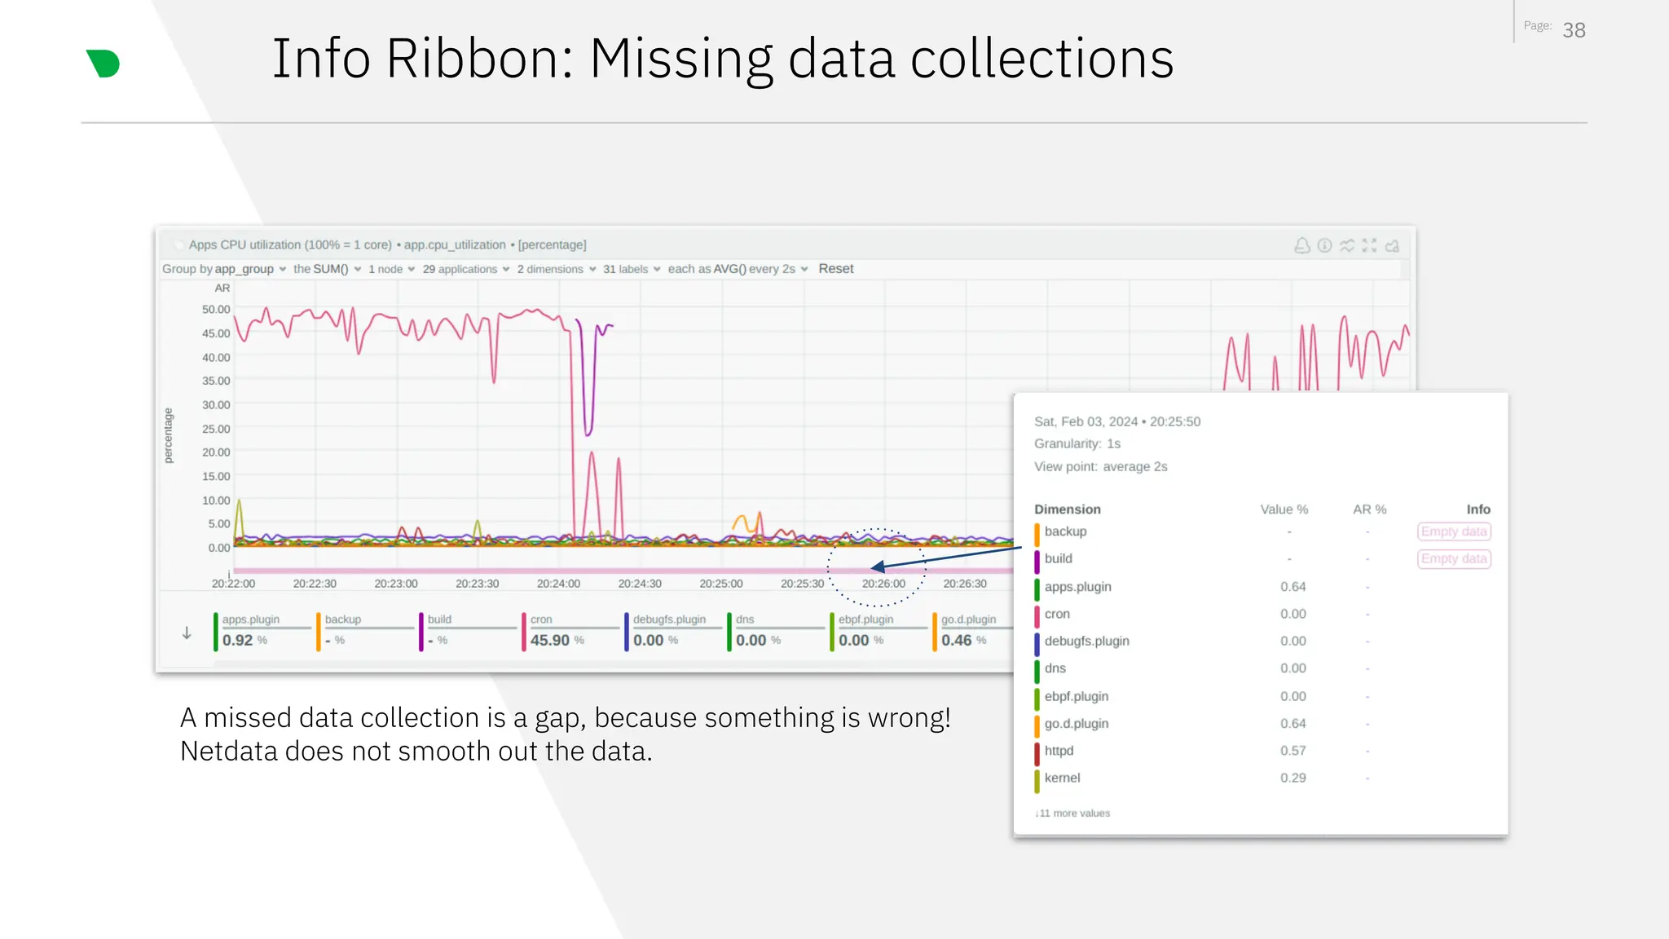Click the page number 38
This screenshot has height=939, width=1669.
1574,30
